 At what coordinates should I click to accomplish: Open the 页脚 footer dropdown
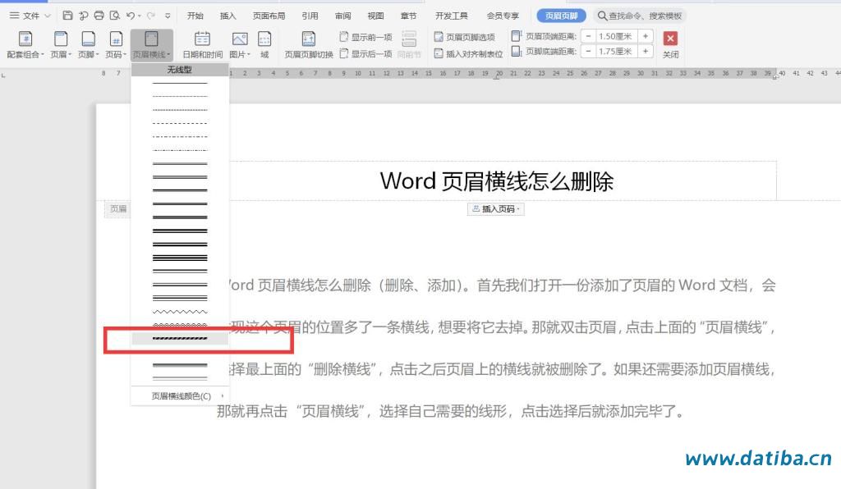point(89,44)
